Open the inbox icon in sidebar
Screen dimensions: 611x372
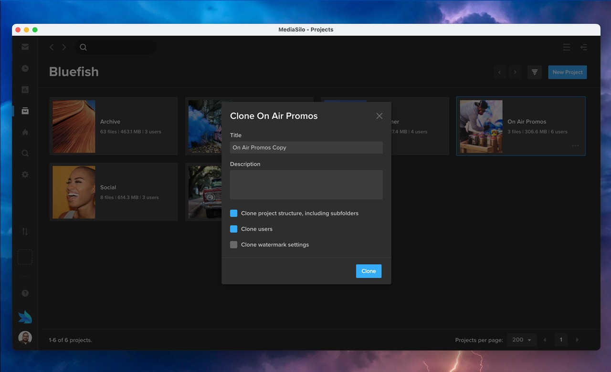click(25, 47)
